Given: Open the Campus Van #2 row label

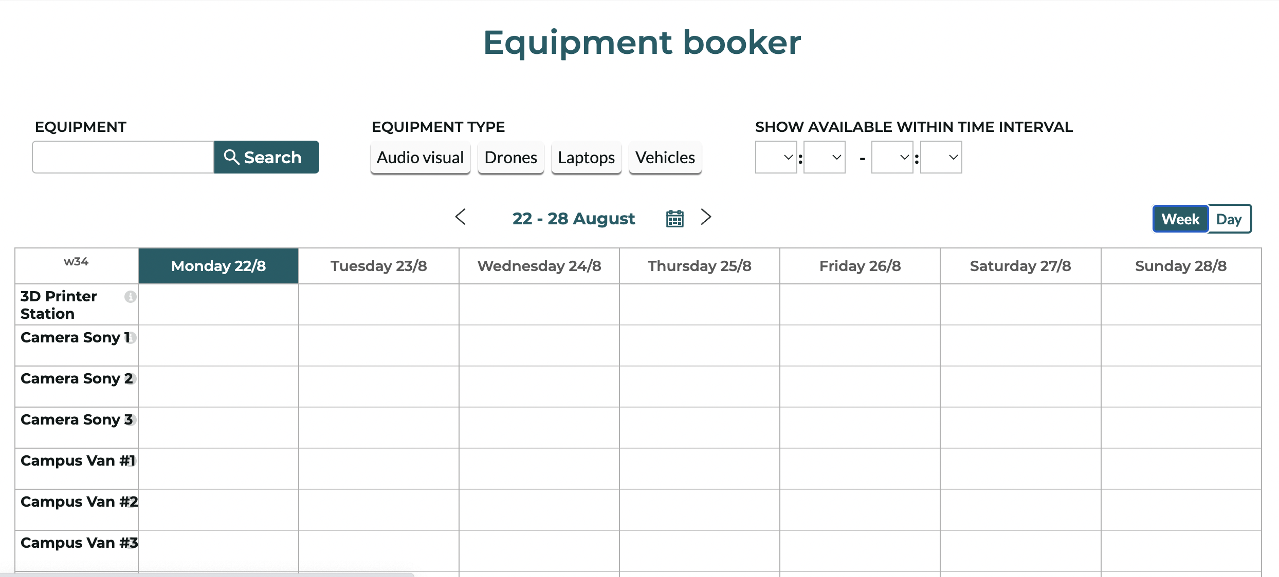Looking at the screenshot, I should 79,502.
